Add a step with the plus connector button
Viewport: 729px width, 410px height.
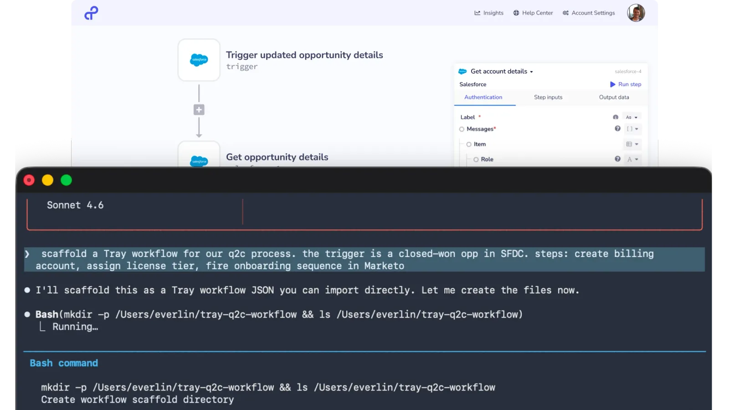(199, 110)
